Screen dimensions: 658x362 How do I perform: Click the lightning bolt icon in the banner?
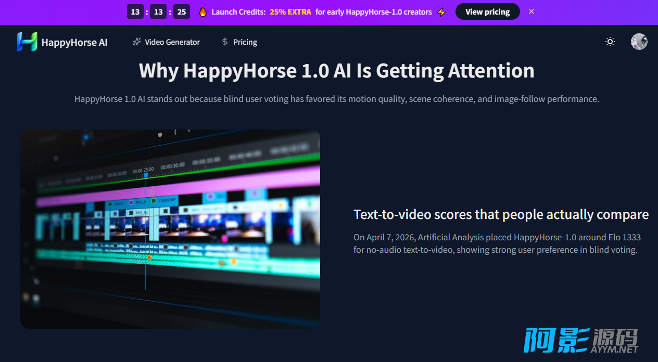tap(441, 12)
